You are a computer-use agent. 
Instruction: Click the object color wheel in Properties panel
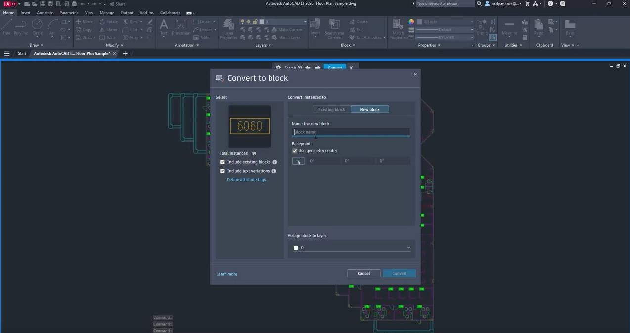pos(411,22)
